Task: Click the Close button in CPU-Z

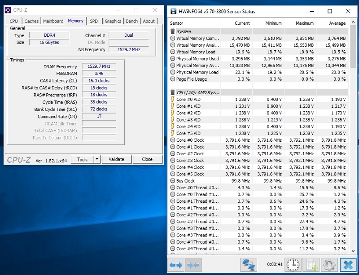Action: pyautogui.click(x=147, y=159)
